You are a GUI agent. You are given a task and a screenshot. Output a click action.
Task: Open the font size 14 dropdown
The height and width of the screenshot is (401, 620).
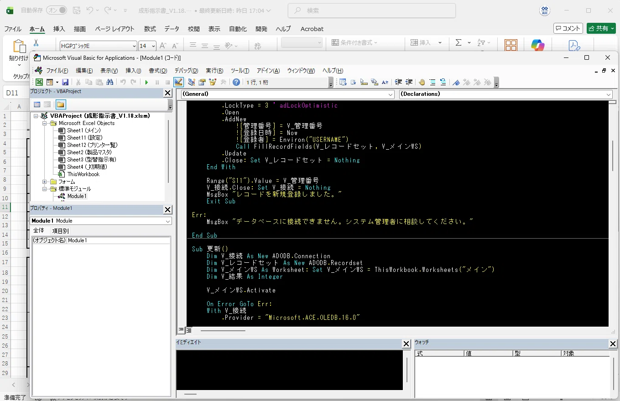153,46
